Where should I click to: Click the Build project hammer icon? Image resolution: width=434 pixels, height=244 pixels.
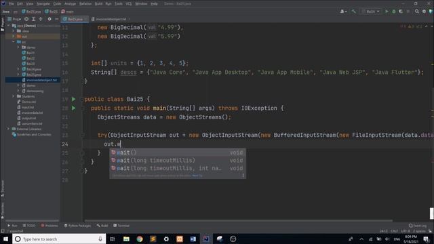tap(354, 12)
